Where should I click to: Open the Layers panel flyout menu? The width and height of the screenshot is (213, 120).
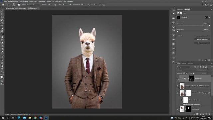click(212, 63)
